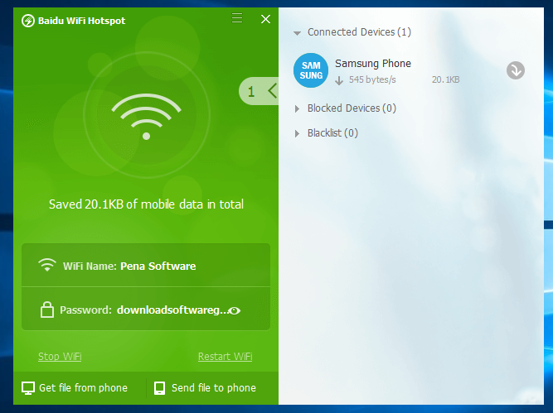Screen dimensions: 553x413
Task: Open the hamburger menu icon
Action: point(237,18)
